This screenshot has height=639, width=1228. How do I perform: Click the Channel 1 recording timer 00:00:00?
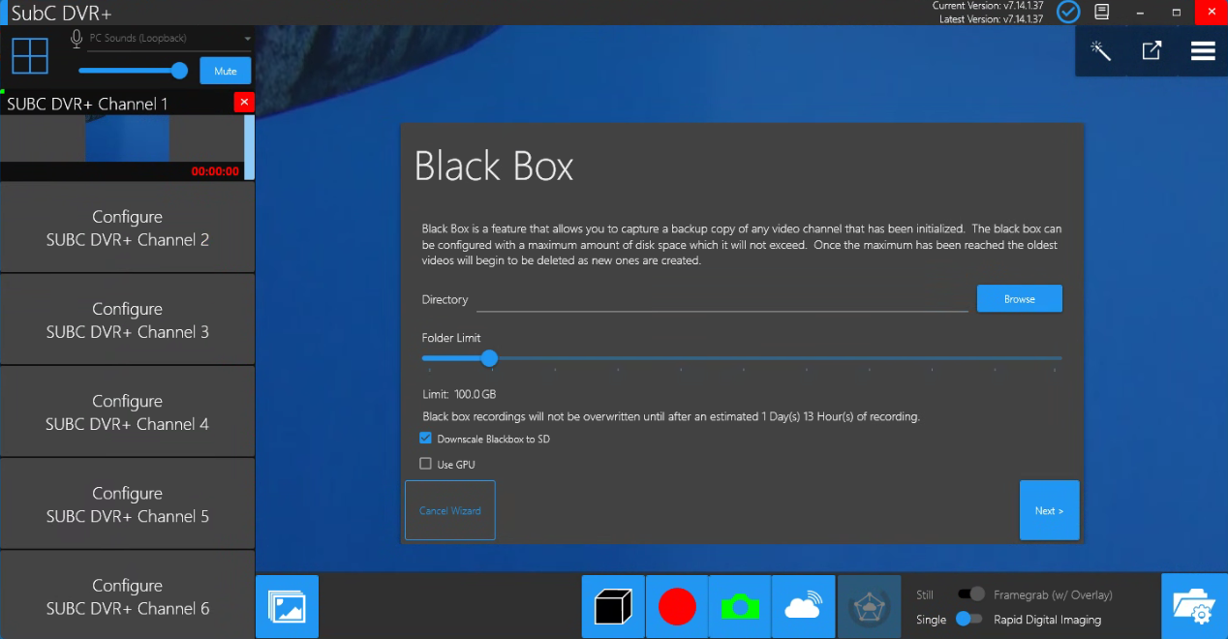(215, 171)
